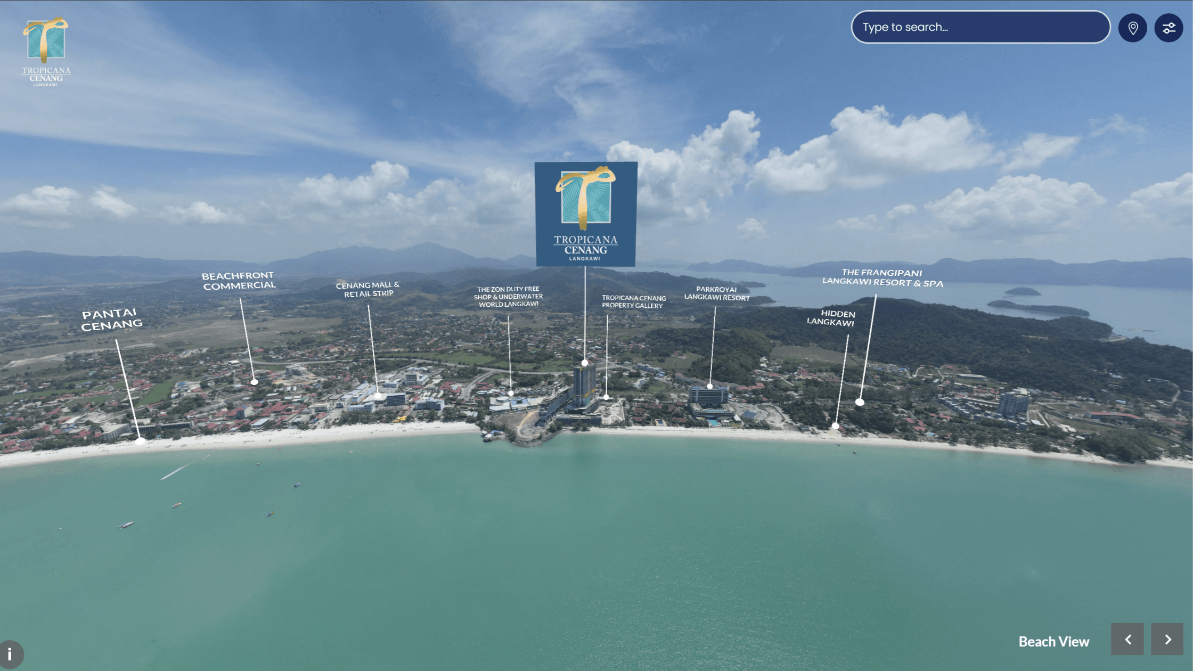Select the Beachfront Commercial hotspot pin
The width and height of the screenshot is (1193, 671).
pos(254,382)
